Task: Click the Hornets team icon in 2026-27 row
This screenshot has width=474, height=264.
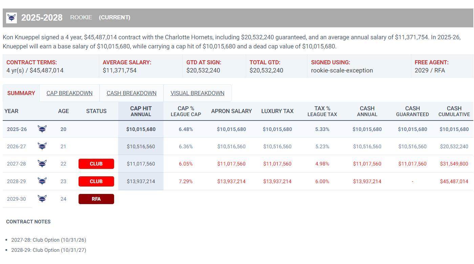Action: click(42, 146)
